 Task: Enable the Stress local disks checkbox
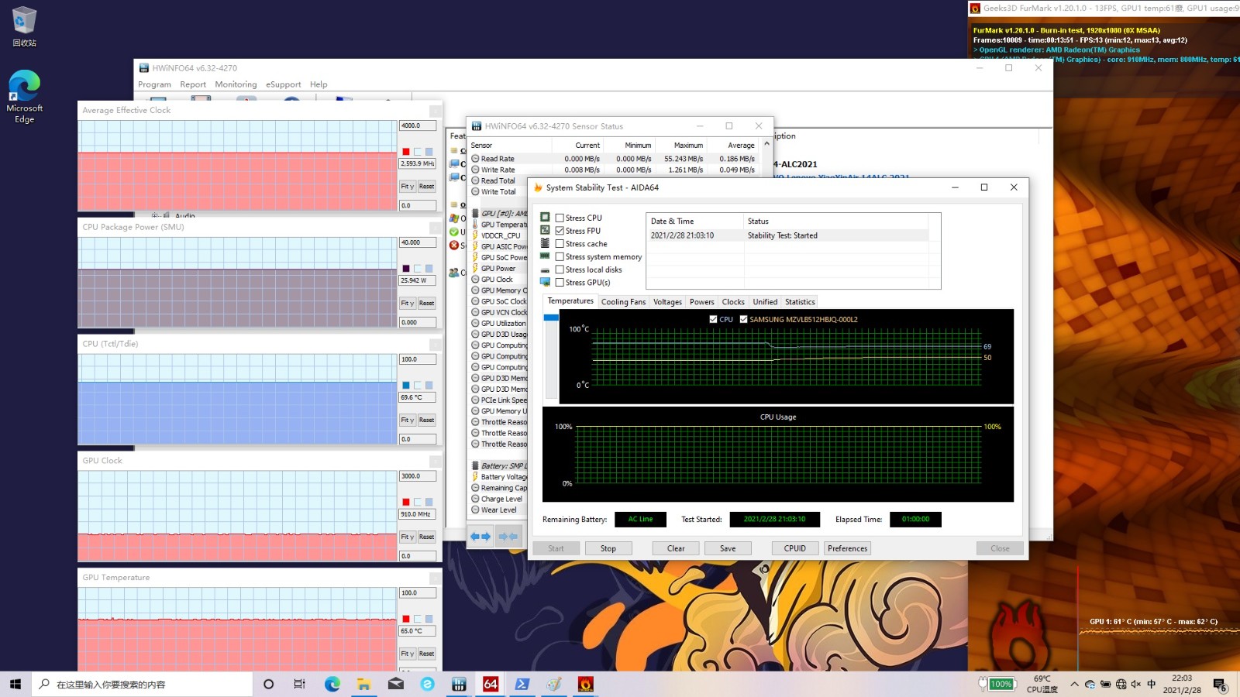[560, 270]
